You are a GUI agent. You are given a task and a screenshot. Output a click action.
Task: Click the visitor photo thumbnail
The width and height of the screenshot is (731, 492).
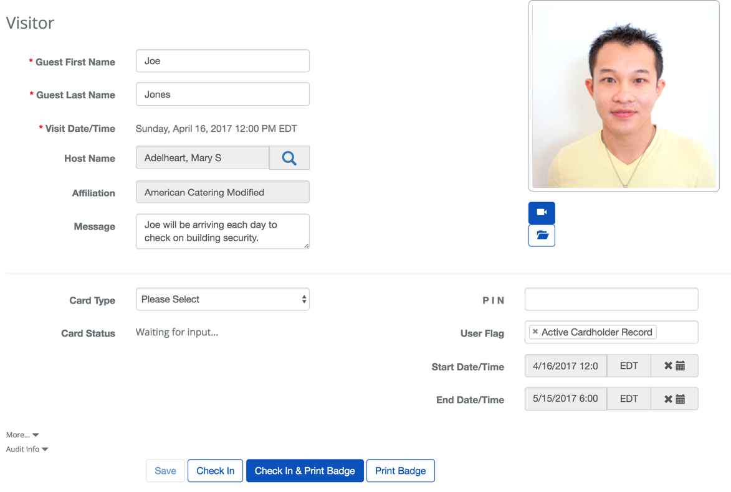[624, 96]
